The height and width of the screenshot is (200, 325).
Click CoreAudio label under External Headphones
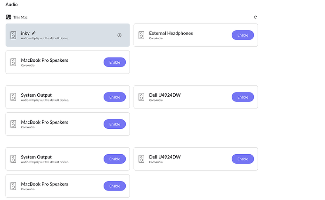(155, 38)
